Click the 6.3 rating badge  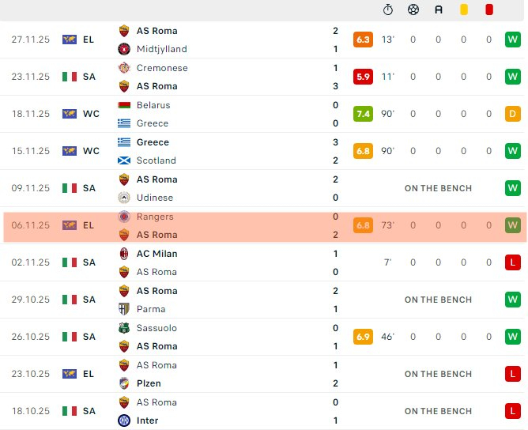tap(363, 40)
